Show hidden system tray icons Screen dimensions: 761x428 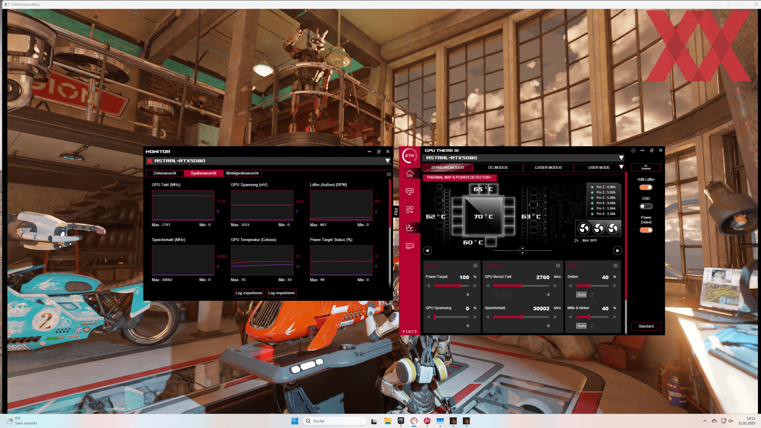pyautogui.click(x=705, y=421)
